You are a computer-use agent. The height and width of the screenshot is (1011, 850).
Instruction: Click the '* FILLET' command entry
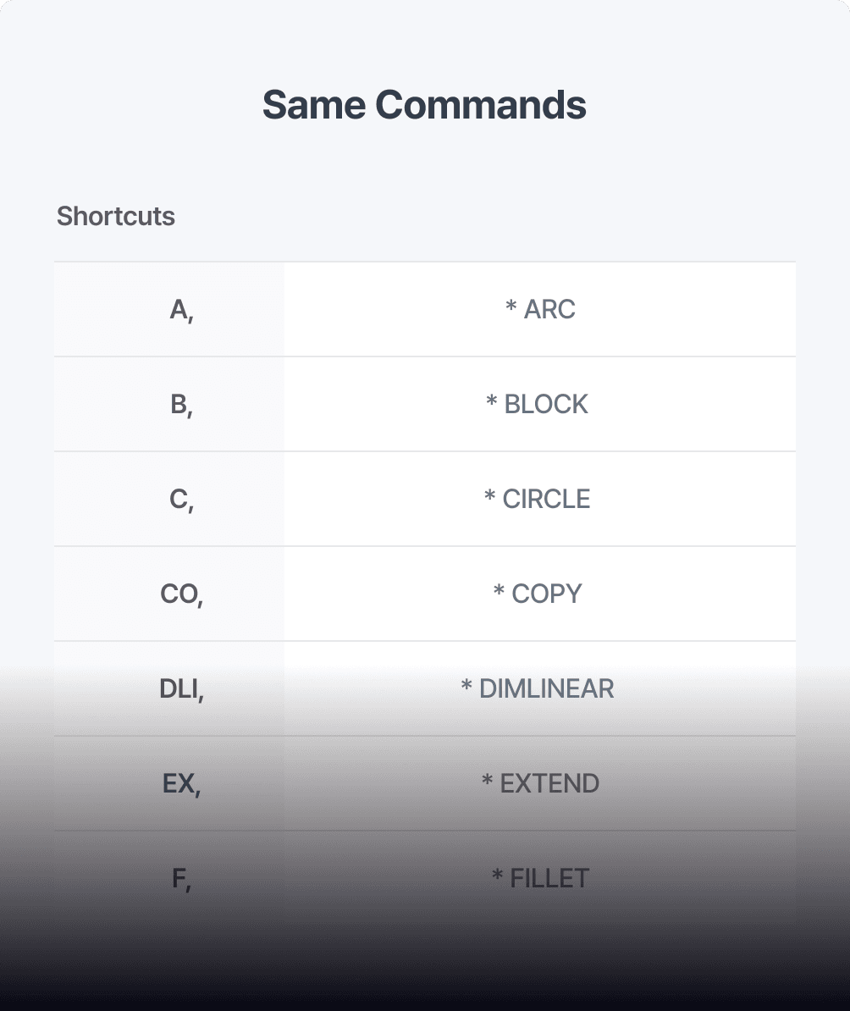[540, 878]
